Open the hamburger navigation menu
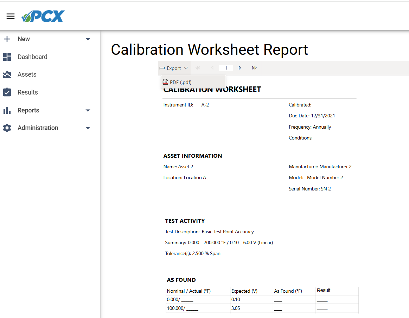The image size is (409, 318). pyautogui.click(x=11, y=16)
